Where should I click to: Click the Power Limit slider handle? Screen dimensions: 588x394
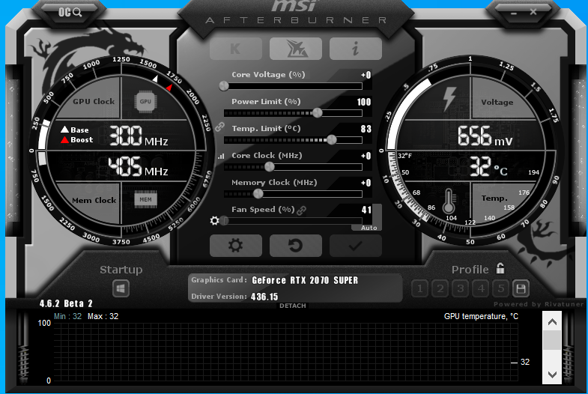318,112
